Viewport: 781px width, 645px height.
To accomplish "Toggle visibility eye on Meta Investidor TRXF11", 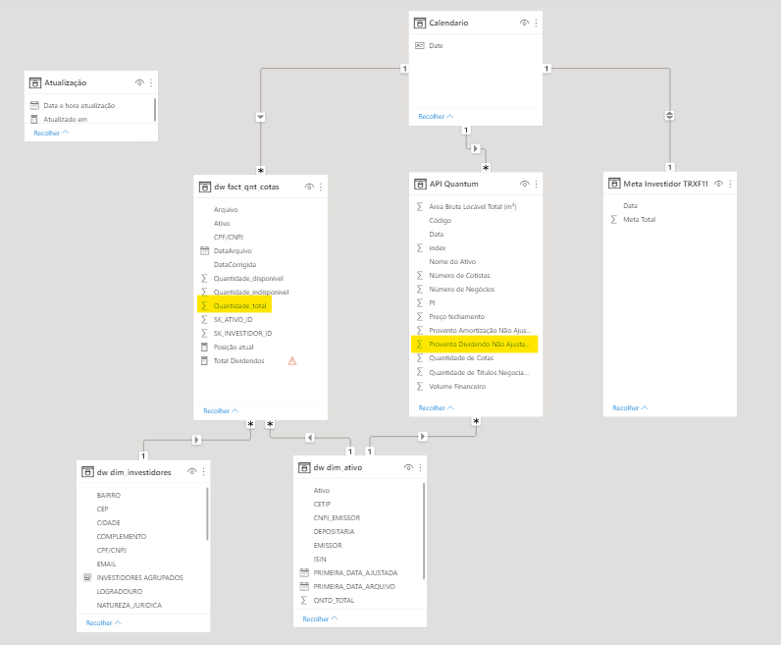I will click(718, 184).
